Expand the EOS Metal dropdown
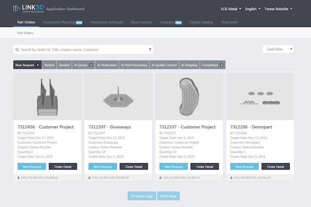This screenshot has height=207, width=311. tap(231, 9)
